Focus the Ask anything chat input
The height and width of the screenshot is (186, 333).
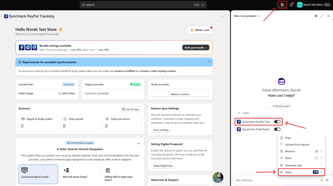click(276, 180)
